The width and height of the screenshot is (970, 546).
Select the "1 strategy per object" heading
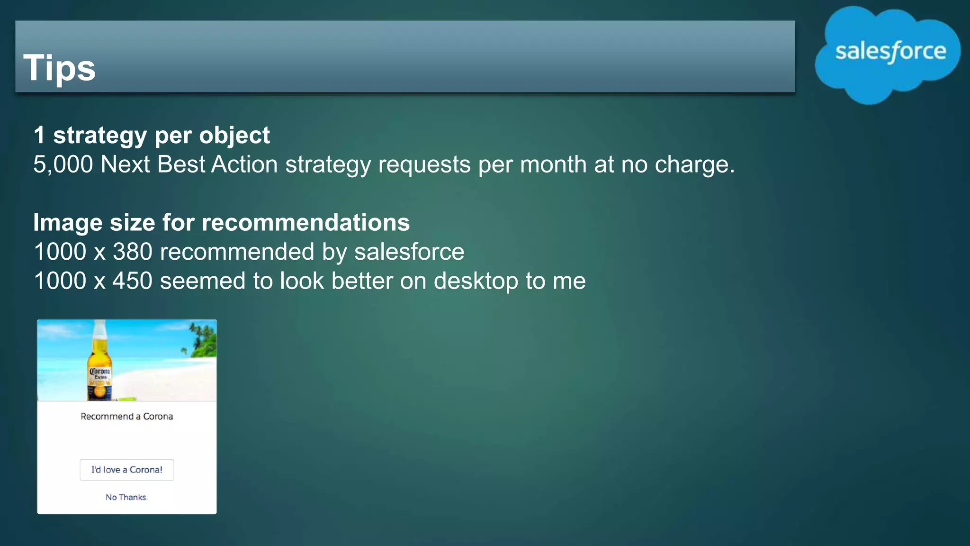[x=152, y=136]
